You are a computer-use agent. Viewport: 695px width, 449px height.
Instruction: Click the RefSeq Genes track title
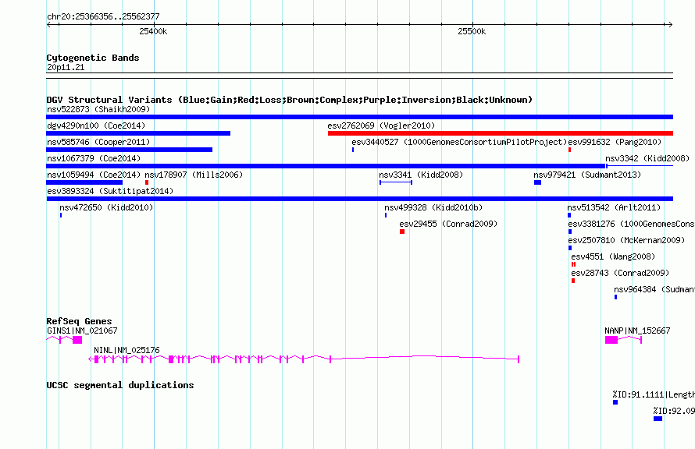(x=79, y=321)
